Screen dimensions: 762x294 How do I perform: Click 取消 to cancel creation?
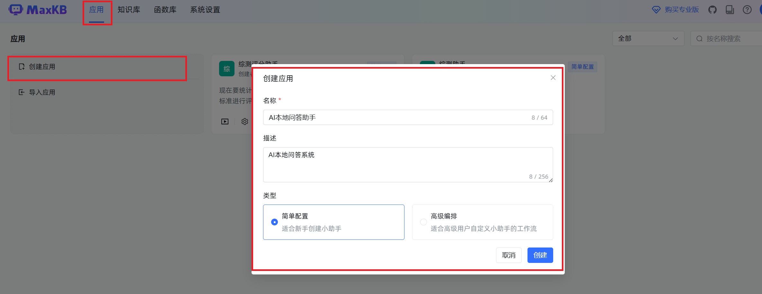pyautogui.click(x=509, y=255)
